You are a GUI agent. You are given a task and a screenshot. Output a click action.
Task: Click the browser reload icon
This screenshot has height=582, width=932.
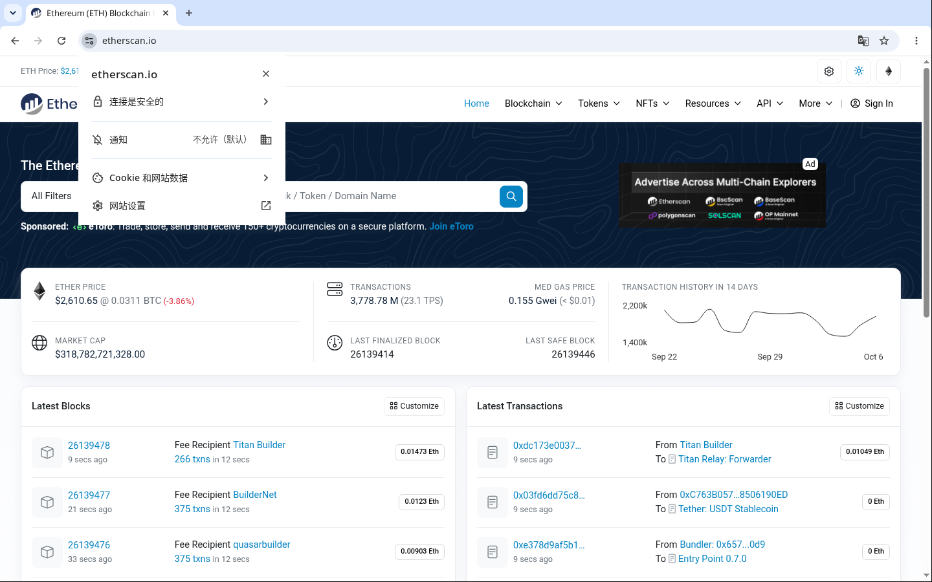click(61, 41)
